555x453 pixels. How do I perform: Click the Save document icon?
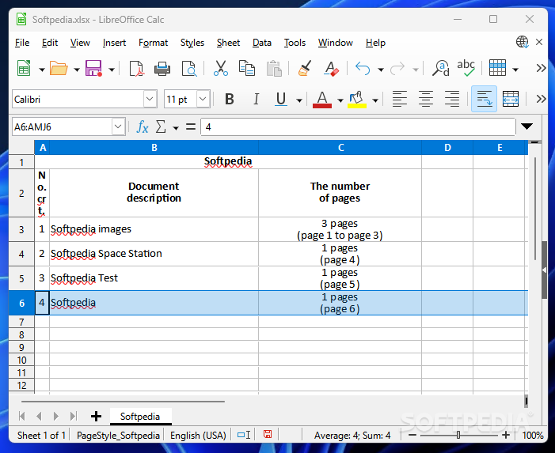[93, 68]
